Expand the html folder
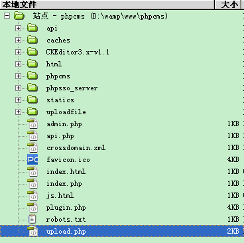This screenshot has width=244, height=243. click(18, 64)
